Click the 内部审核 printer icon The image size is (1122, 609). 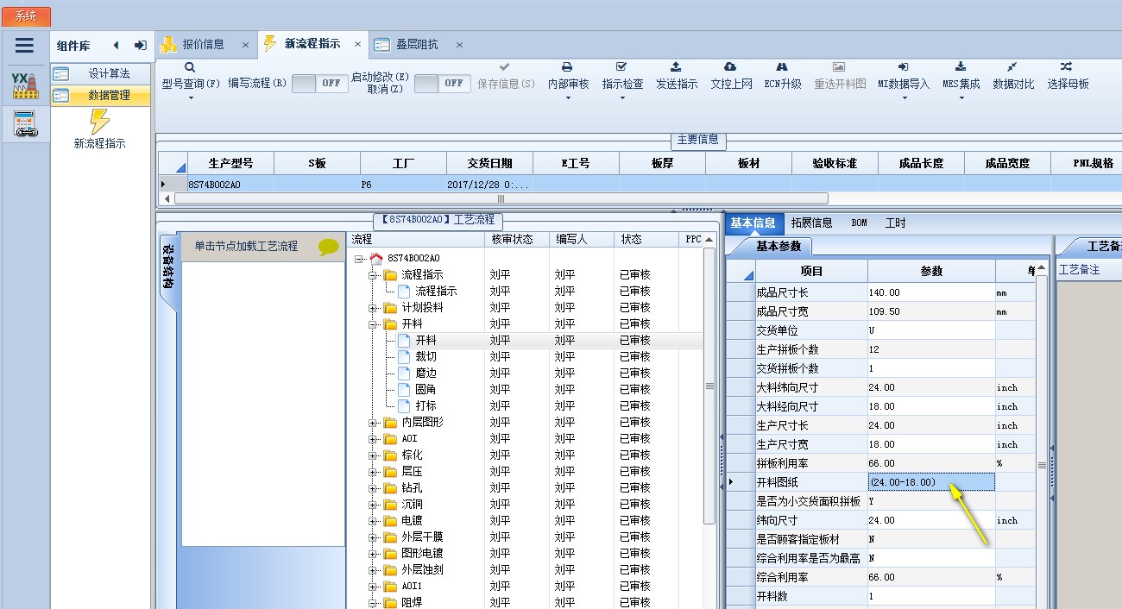[x=568, y=67]
